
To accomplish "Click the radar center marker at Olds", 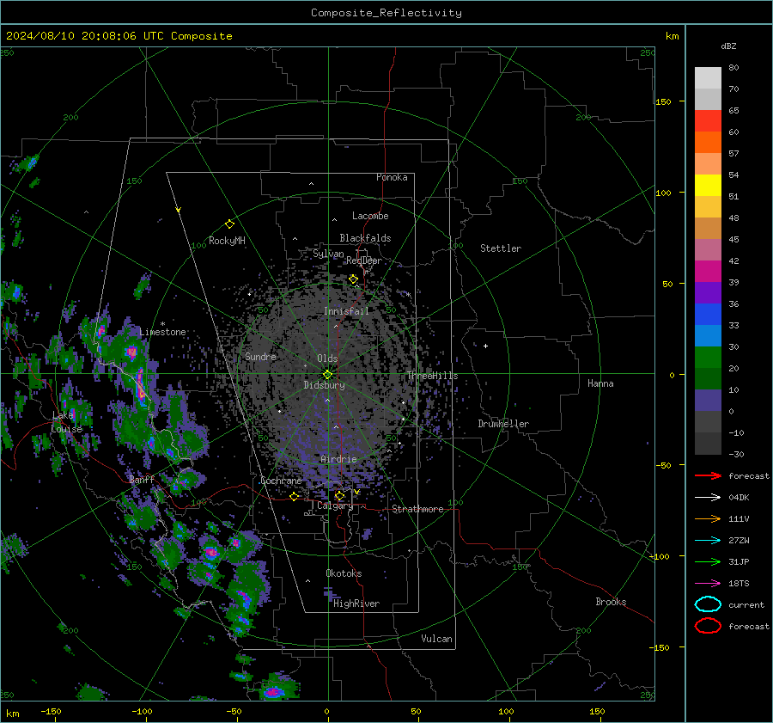I will [327, 375].
